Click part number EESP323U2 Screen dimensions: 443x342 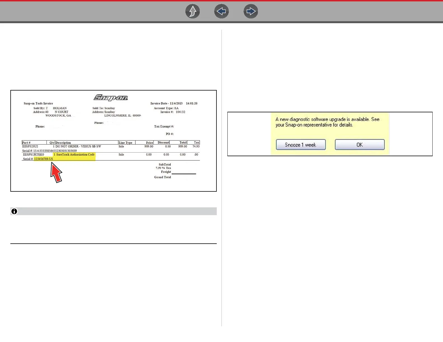[x=30, y=146]
